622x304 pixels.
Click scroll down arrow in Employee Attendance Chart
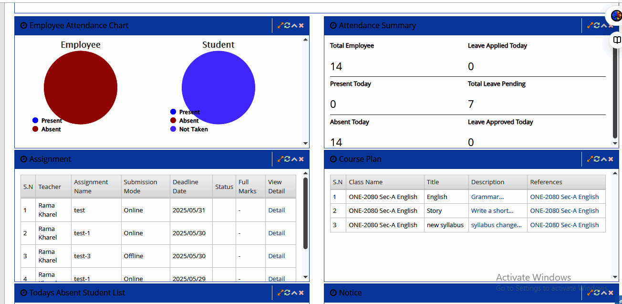coord(305,143)
